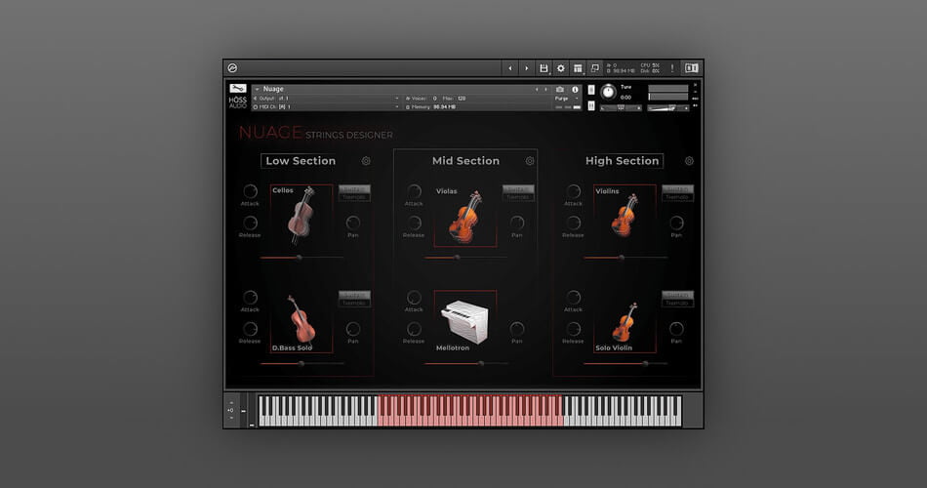The height and width of the screenshot is (488, 927).
Task: Expand the Nuage instrument name dropdown arrow
Action: pyautogui.click(x=258, y=90)
